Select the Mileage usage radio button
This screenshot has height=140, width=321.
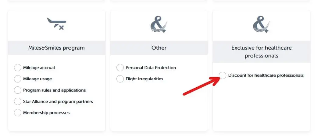(18, 79)
